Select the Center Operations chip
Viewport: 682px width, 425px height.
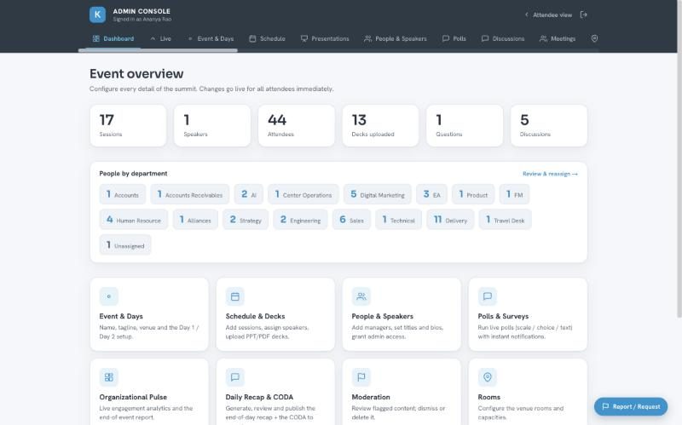click(x=303, y=194)
